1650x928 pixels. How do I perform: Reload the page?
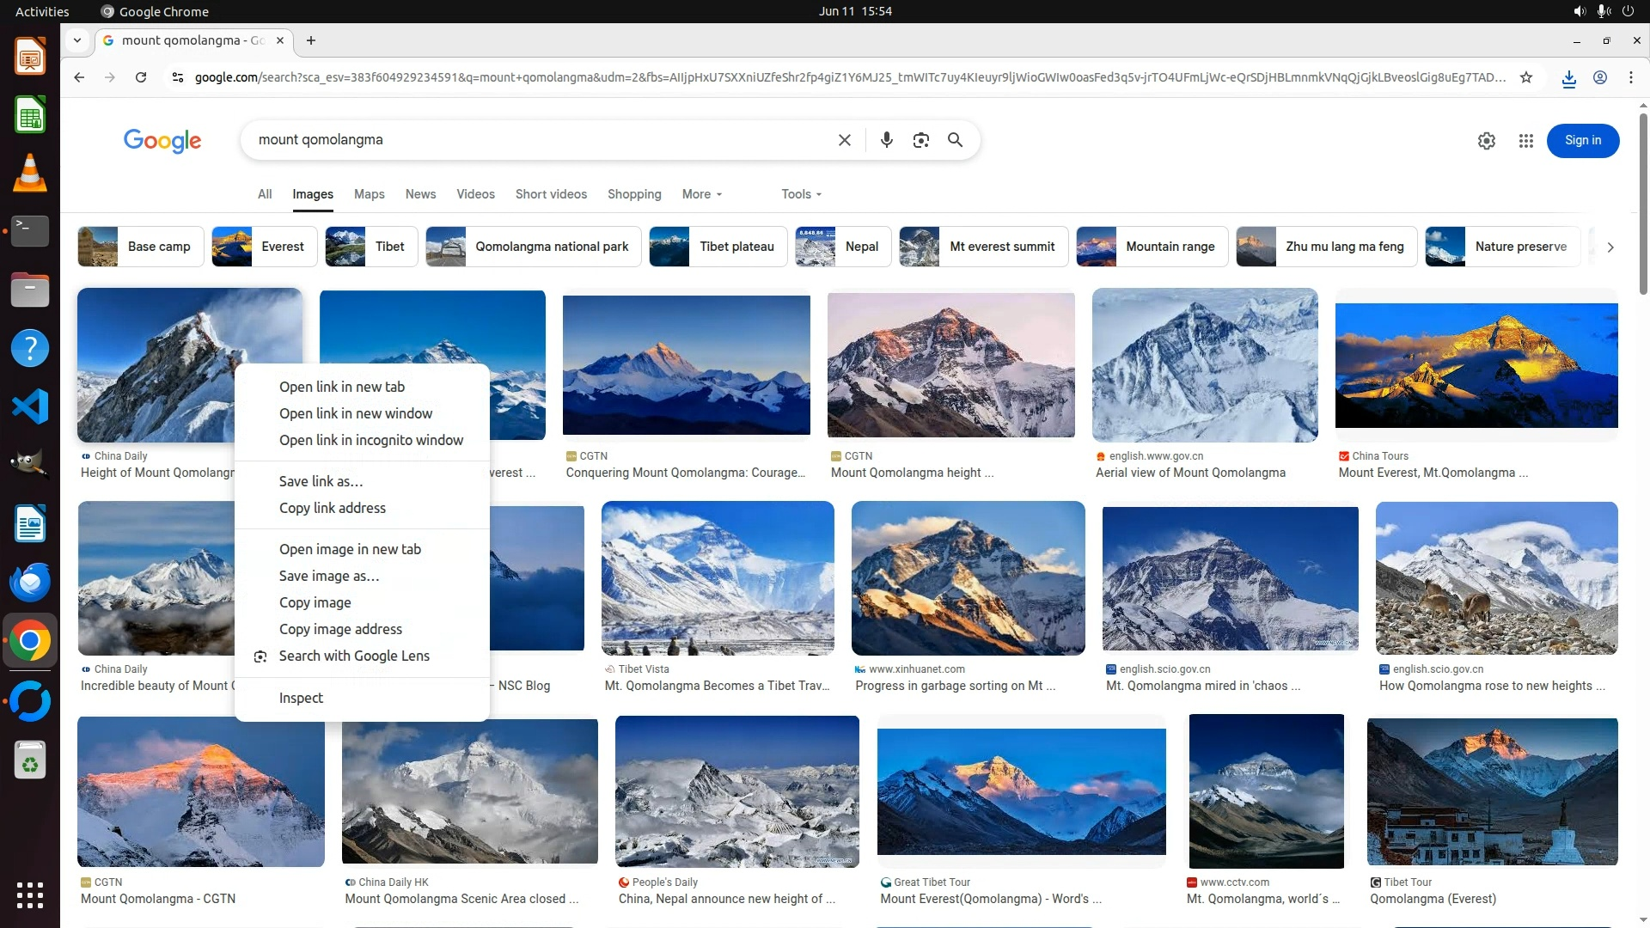pos(141,77)
